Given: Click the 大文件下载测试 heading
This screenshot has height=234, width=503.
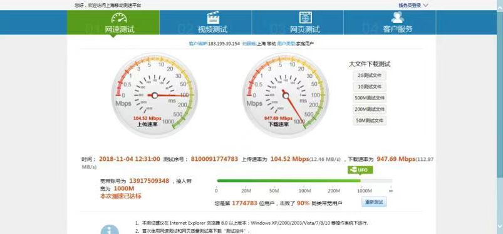Looking at the screenshot, I should tap(370, 64).
